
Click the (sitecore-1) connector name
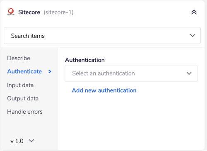click(58, 12)
